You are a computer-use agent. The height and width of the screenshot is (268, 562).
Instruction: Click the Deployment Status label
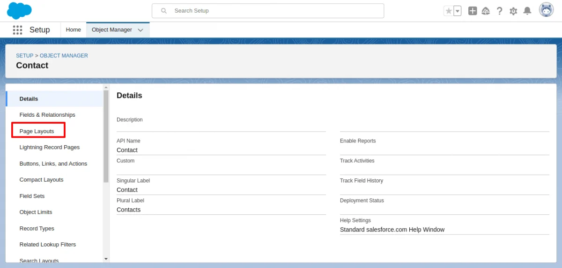(x=362, y=201)
